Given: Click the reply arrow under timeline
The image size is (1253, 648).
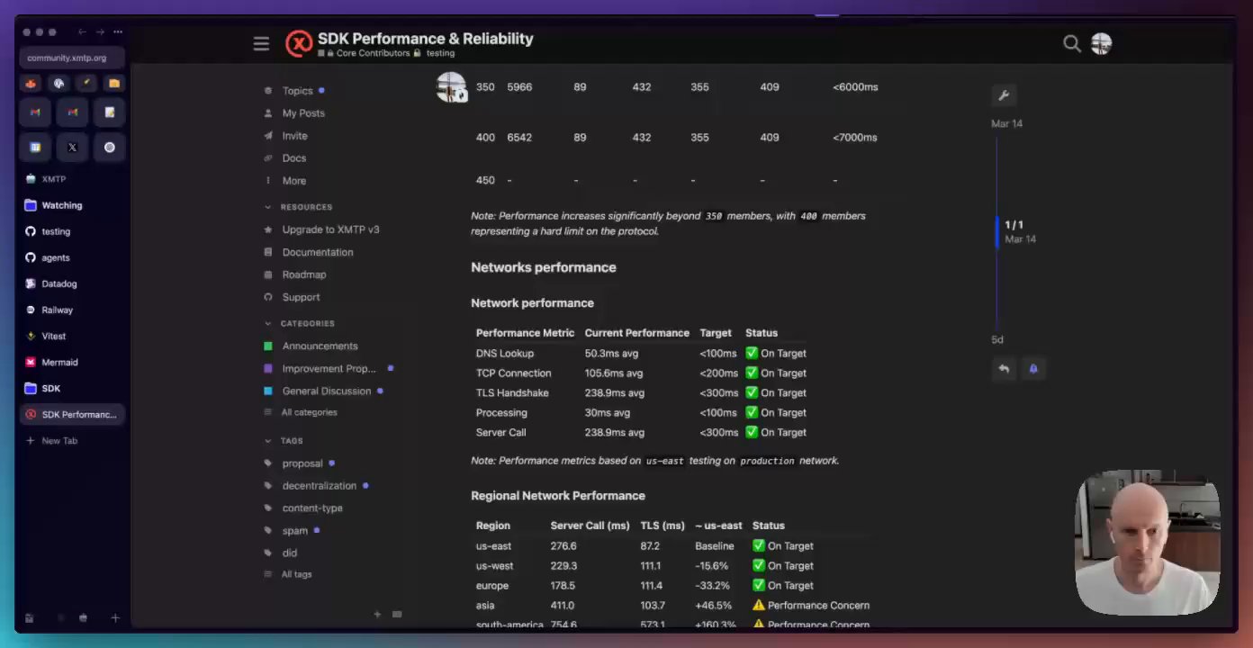Looking at the screenshot, I should tap(1004, 368).
